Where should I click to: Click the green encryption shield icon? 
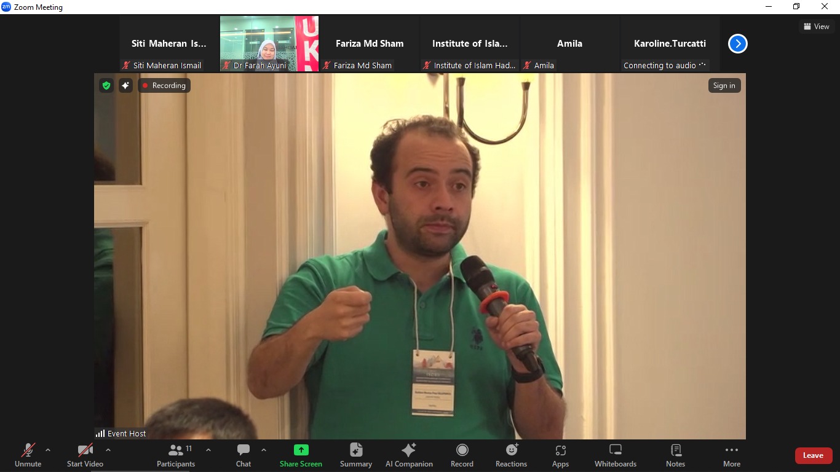(106, 85)
